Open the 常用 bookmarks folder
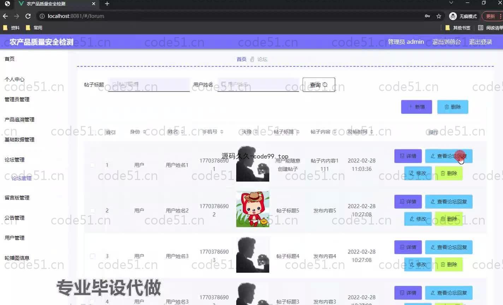The width and height of the screenshot is (503, 305). (x=34, y=28)
